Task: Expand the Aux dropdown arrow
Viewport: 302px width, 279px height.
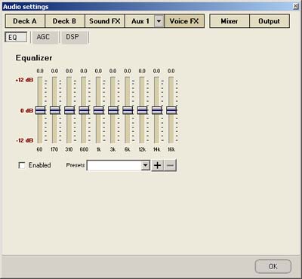Action: tap(159, 21)
